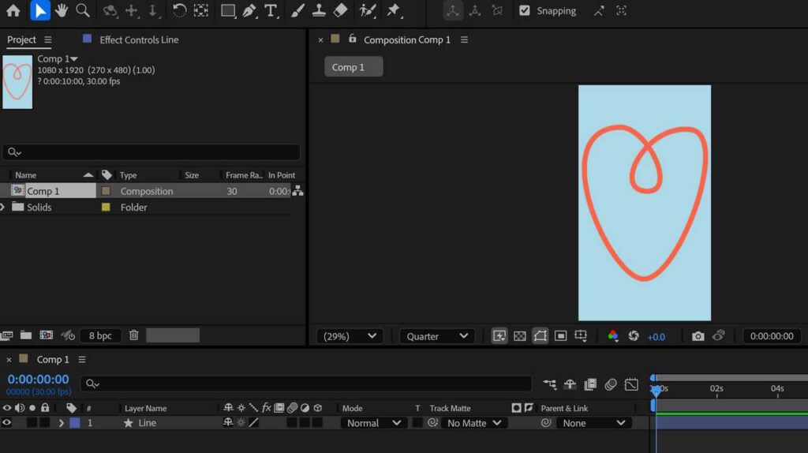Select the Hand tool
Screen dimensions: 808x453
click(x=62, y=10)
